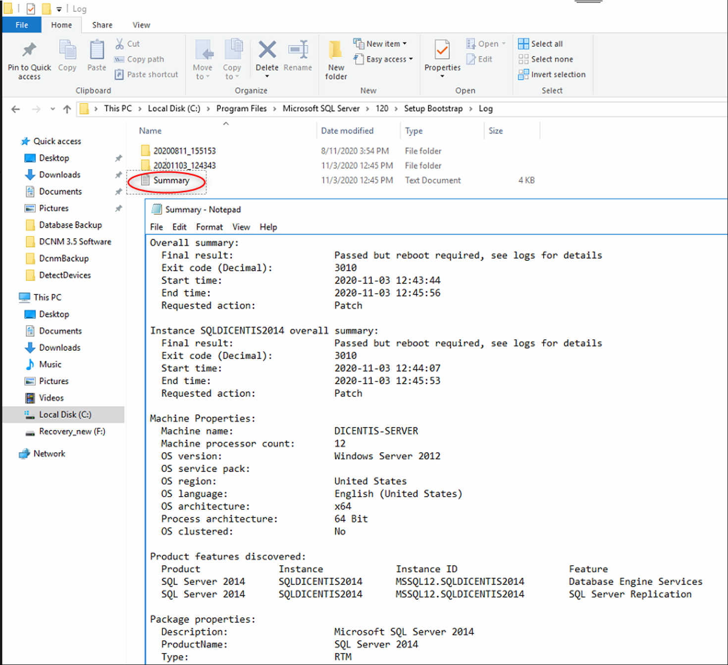Switch to the View ribbon tab
This screenshot has width=728, height=665.
coord(141,25)
